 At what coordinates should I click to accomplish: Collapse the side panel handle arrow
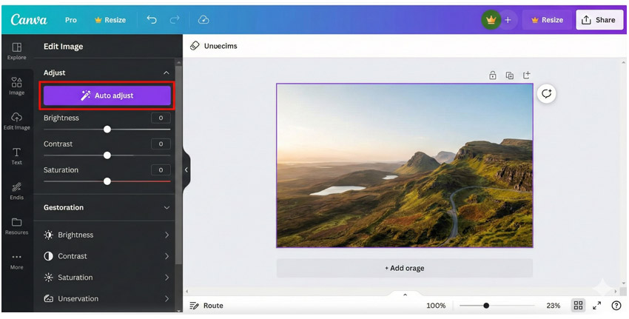coord(186,170)
